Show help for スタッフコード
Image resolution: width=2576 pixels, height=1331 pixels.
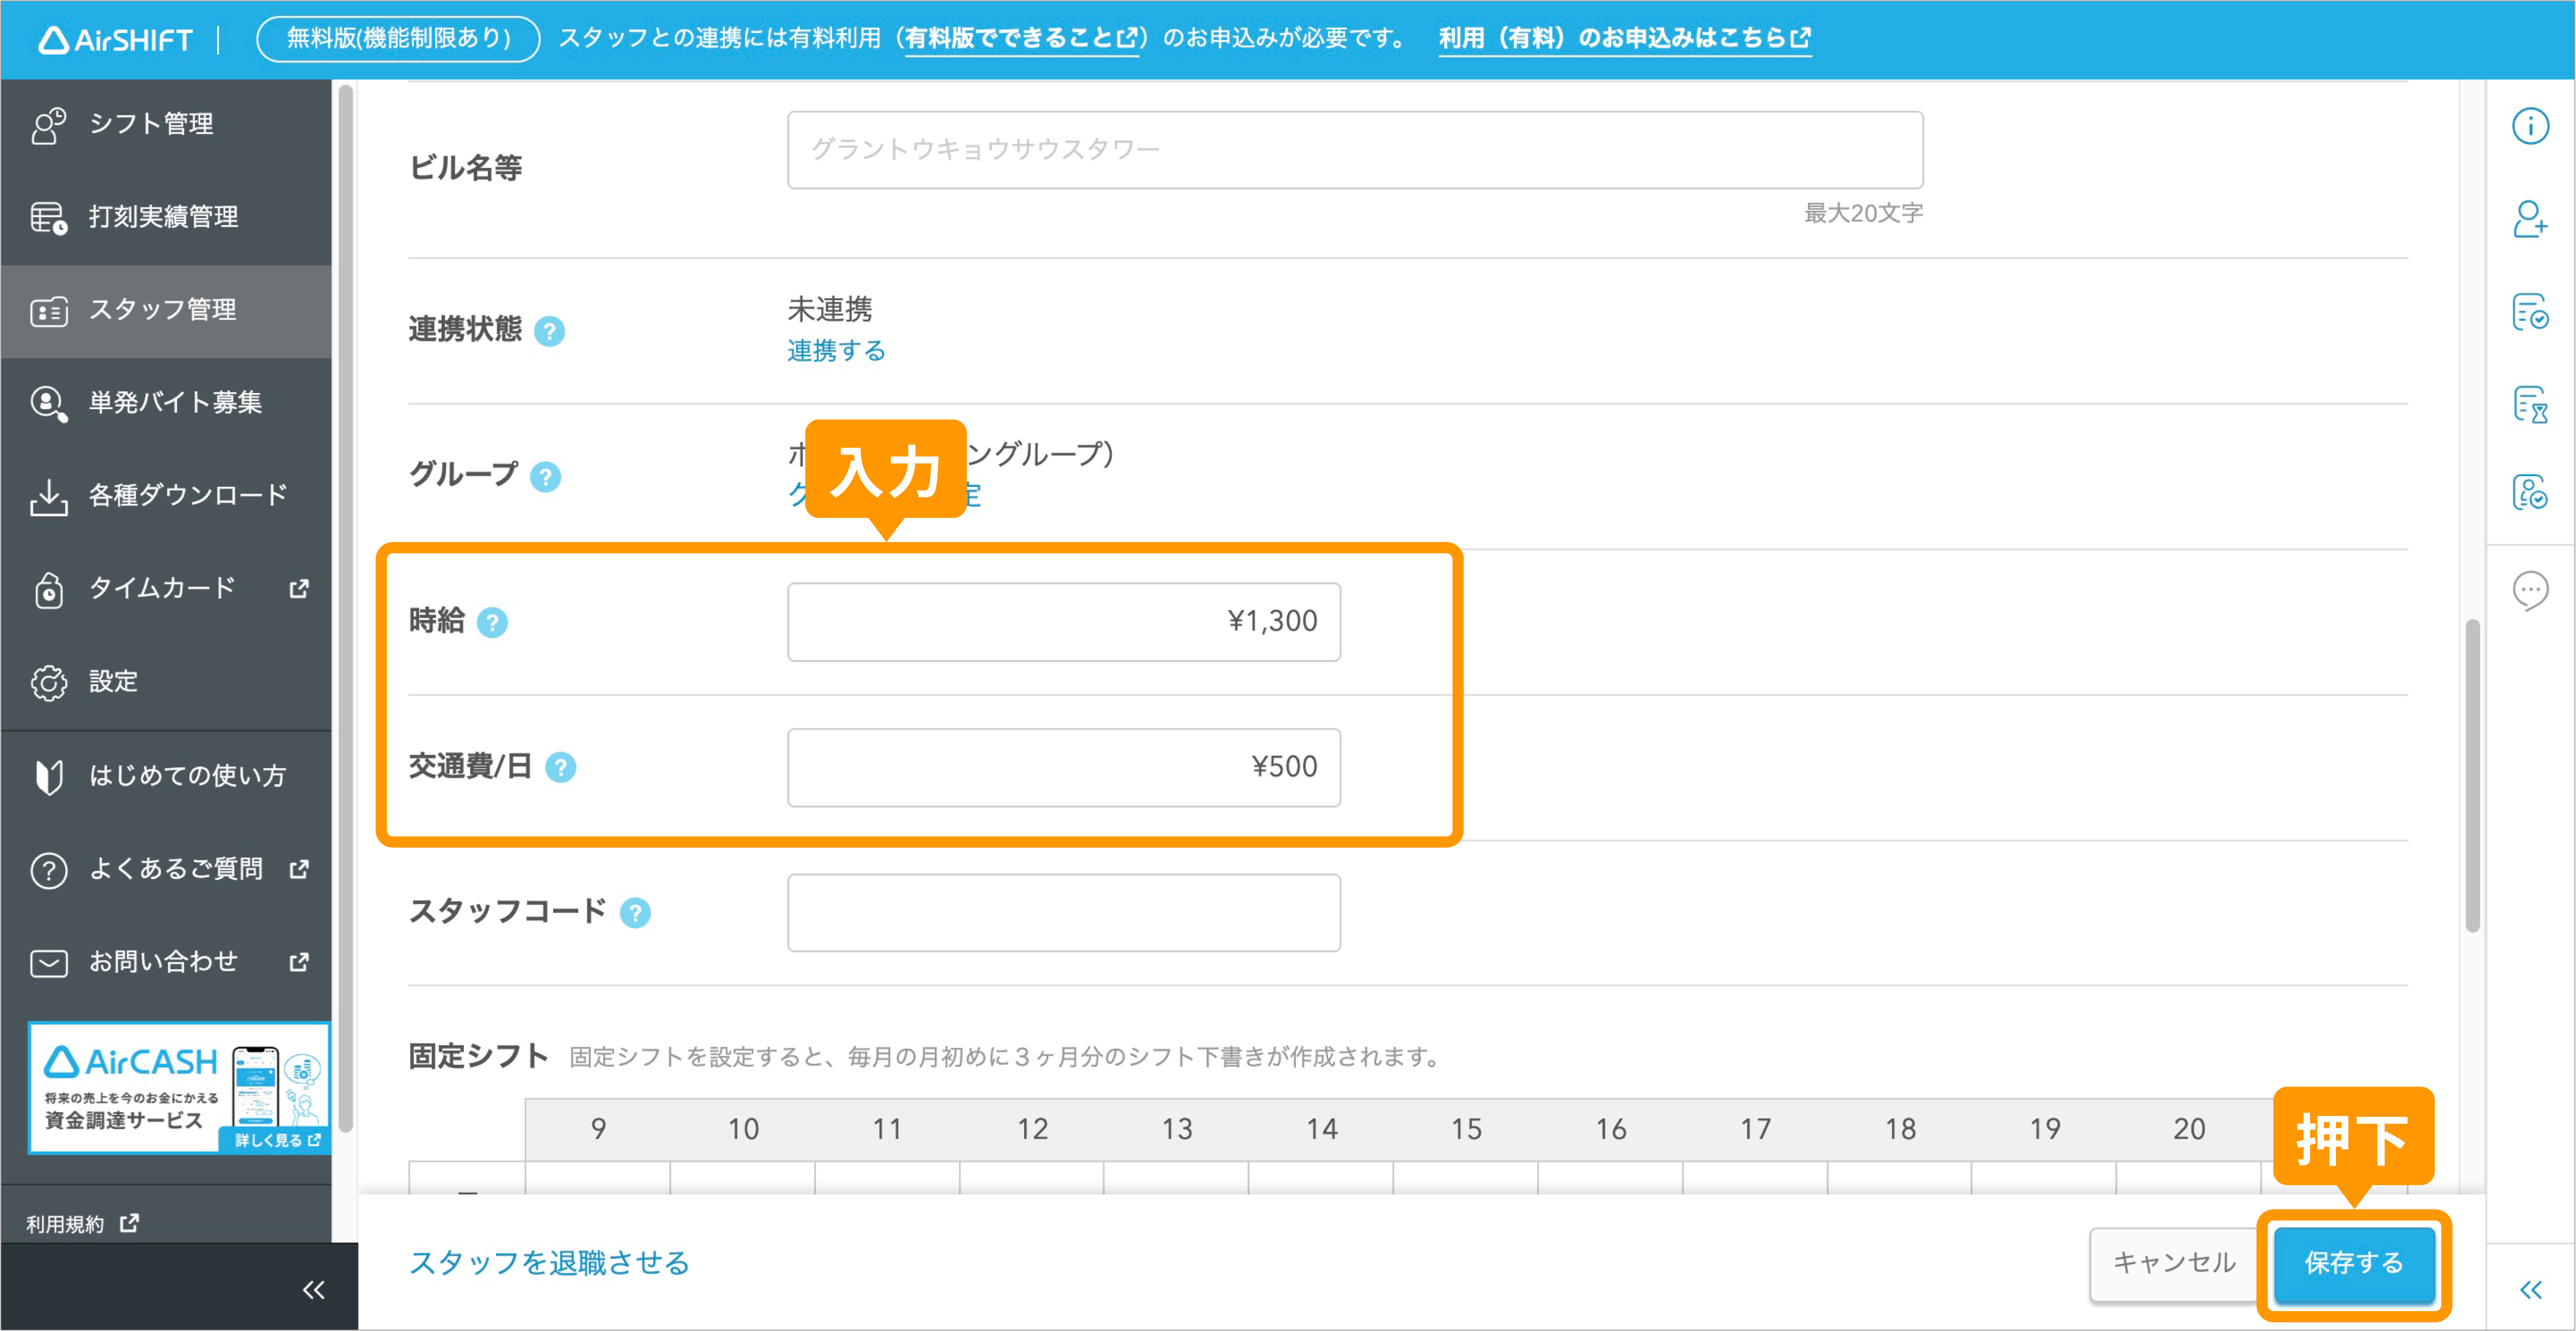point(635,912)
